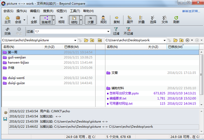The height and width of the screenshot is (140, 204).
Task: Click left path field showing picture folder
Action: click(38, 40)
